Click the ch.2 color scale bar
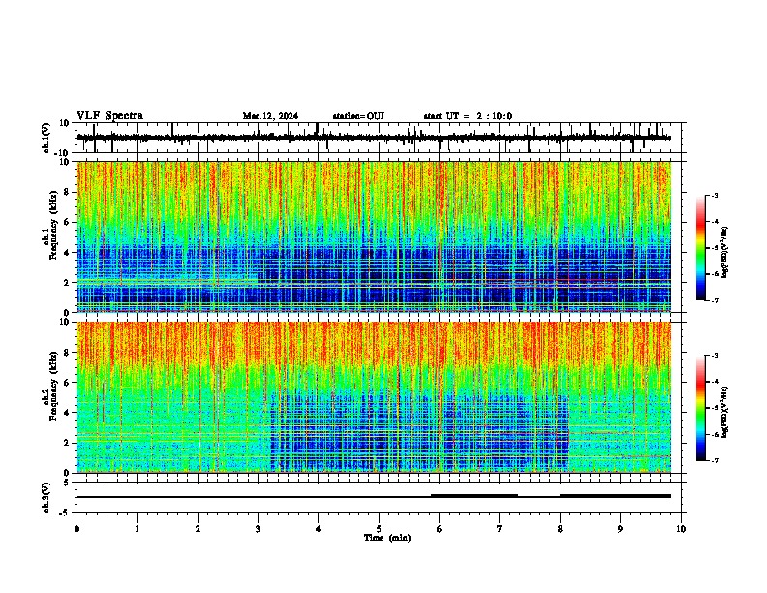Screen dimensions: 767x593 click(701, 408)
